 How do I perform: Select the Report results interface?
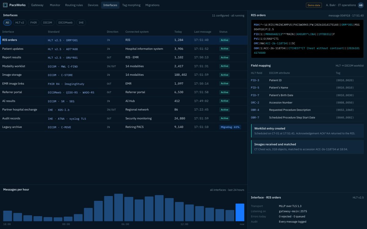pos(124,57)
